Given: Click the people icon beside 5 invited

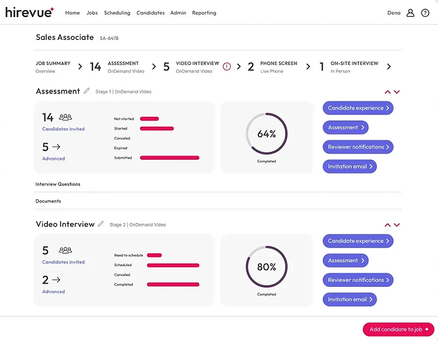Looking at the screenshot, I should pos(66,250).
